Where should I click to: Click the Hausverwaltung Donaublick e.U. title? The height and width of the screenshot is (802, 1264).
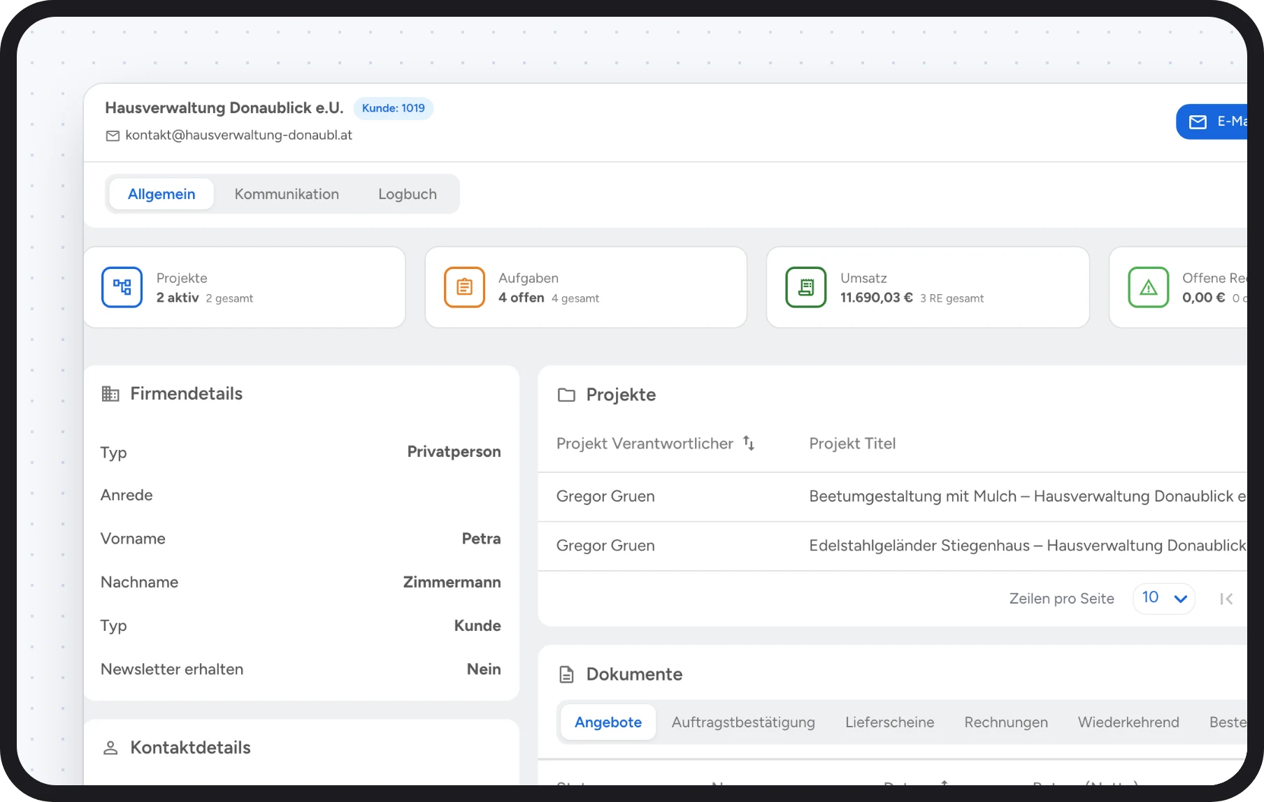coord(224,108)
